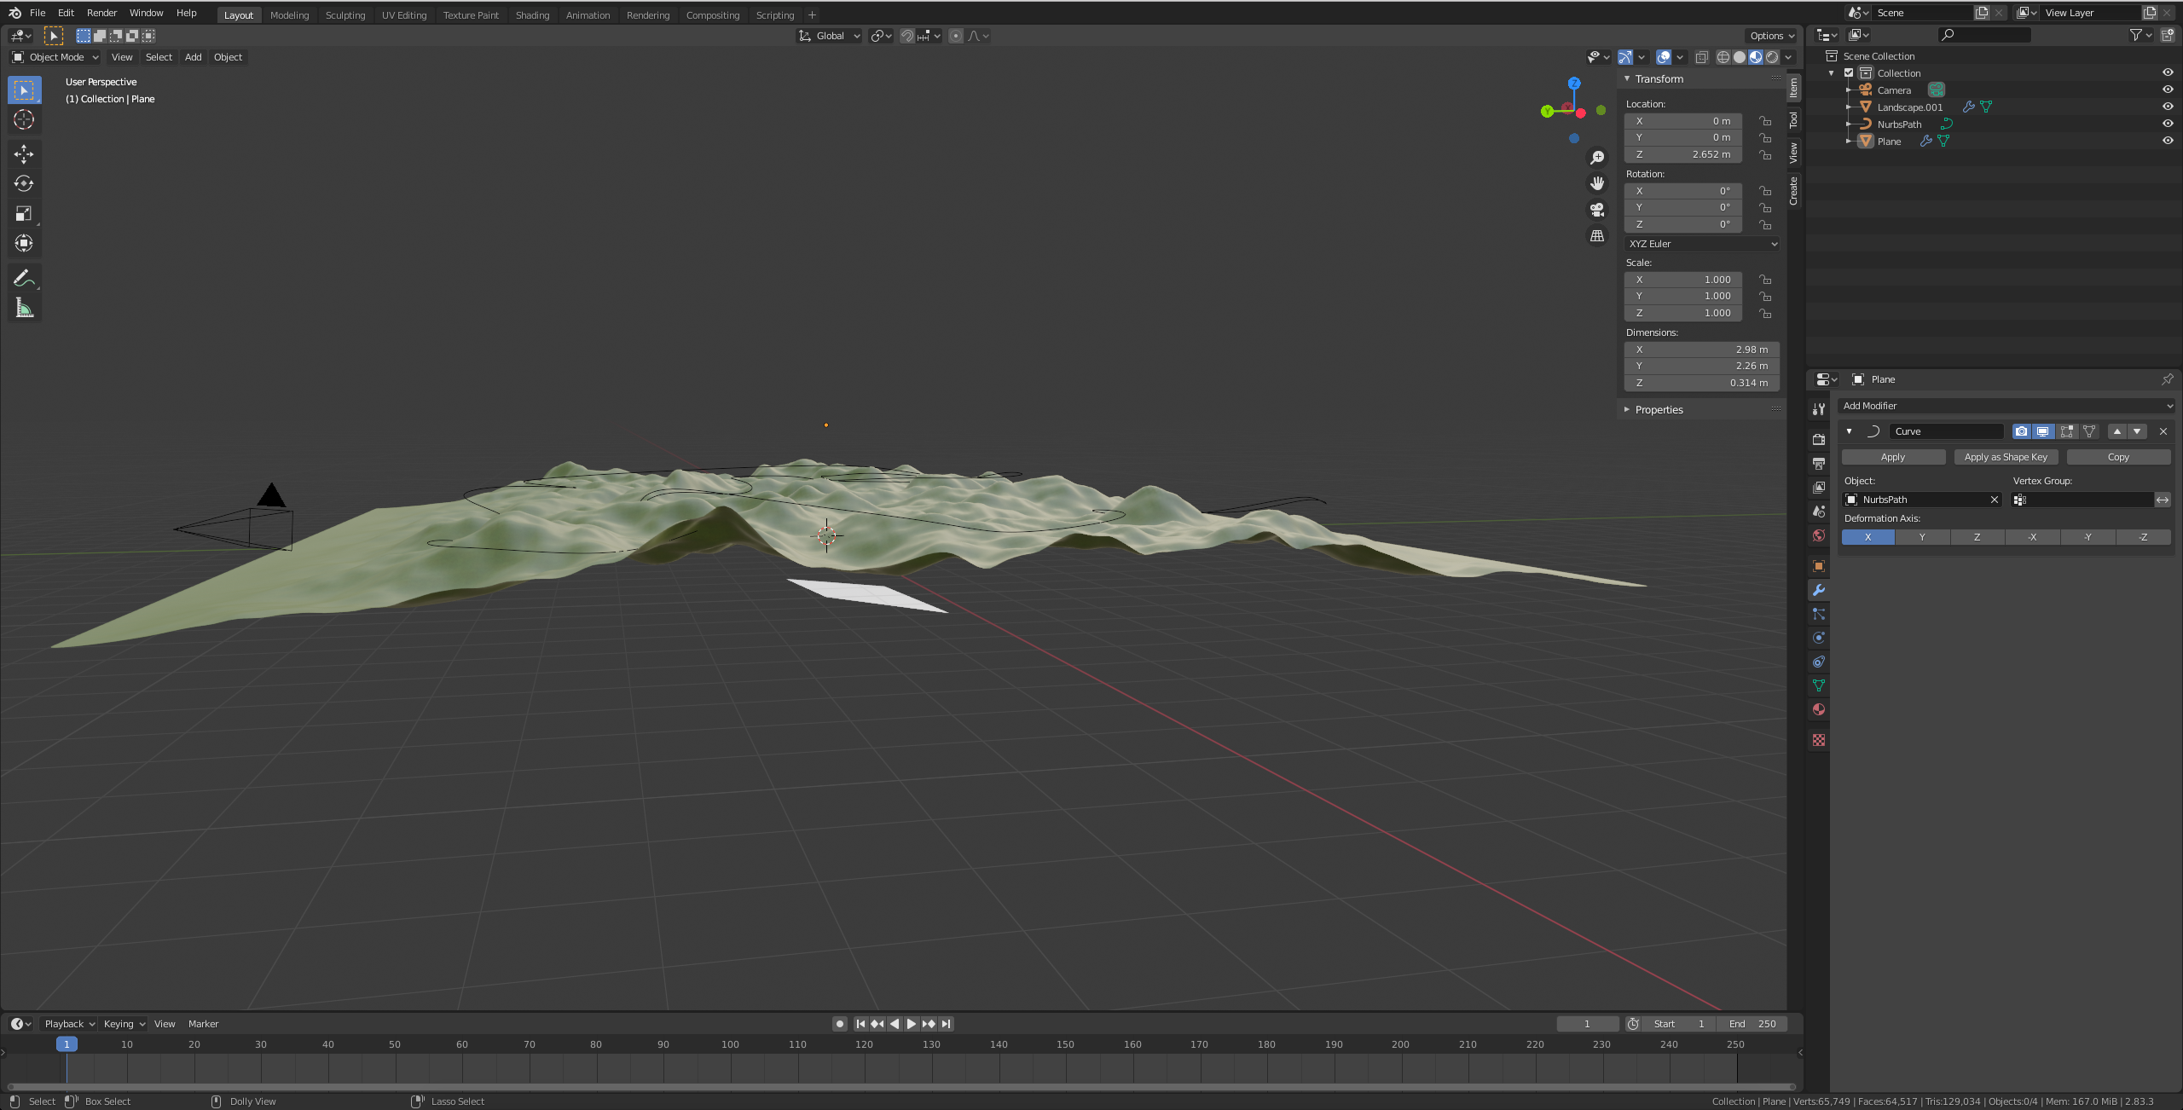Screen dimensions: 2183x1110
Task: Click the modifier Copy button
Action: [2118, 457]
